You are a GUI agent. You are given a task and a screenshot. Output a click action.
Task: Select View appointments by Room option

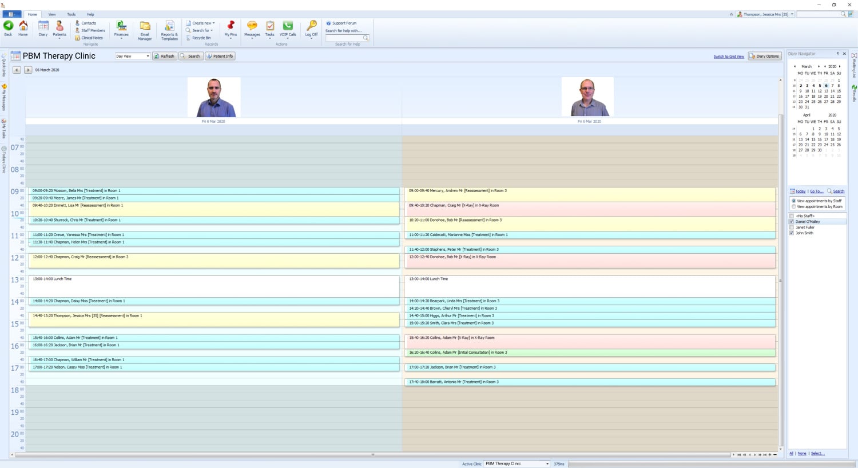(x=793, y=207)
